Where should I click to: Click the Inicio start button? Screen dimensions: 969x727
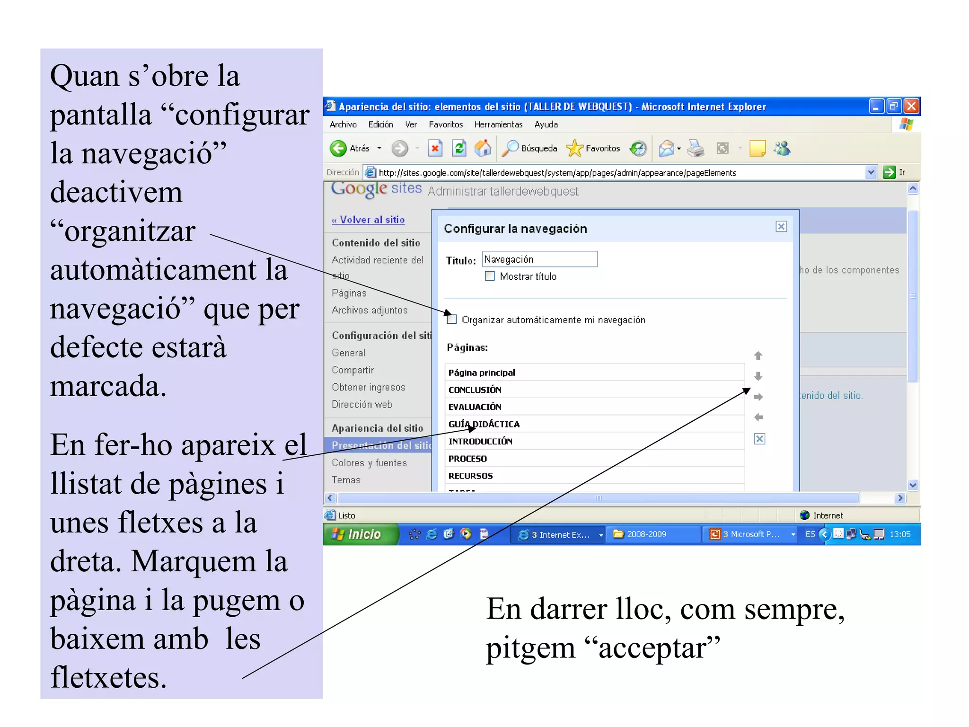361,534
